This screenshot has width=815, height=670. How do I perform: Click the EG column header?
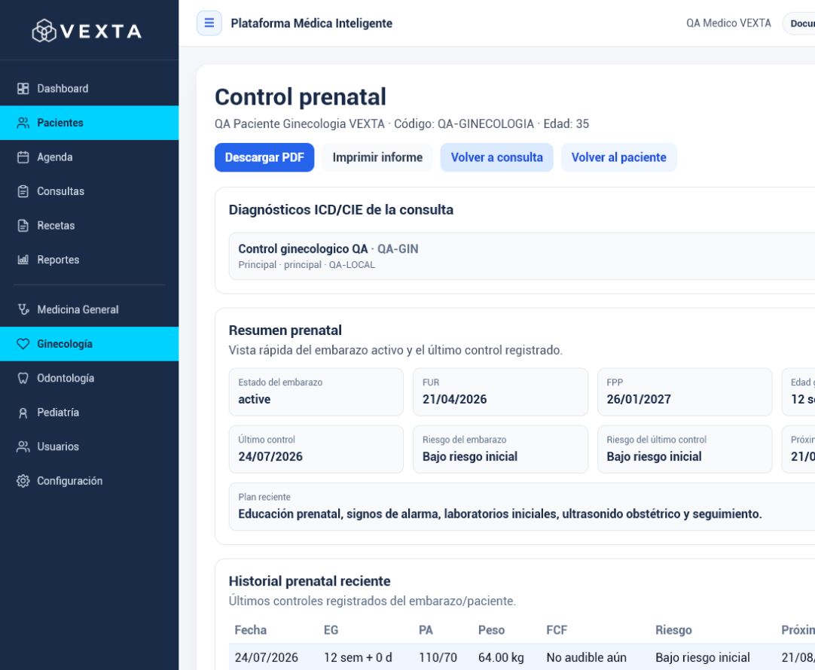point(331,630)
